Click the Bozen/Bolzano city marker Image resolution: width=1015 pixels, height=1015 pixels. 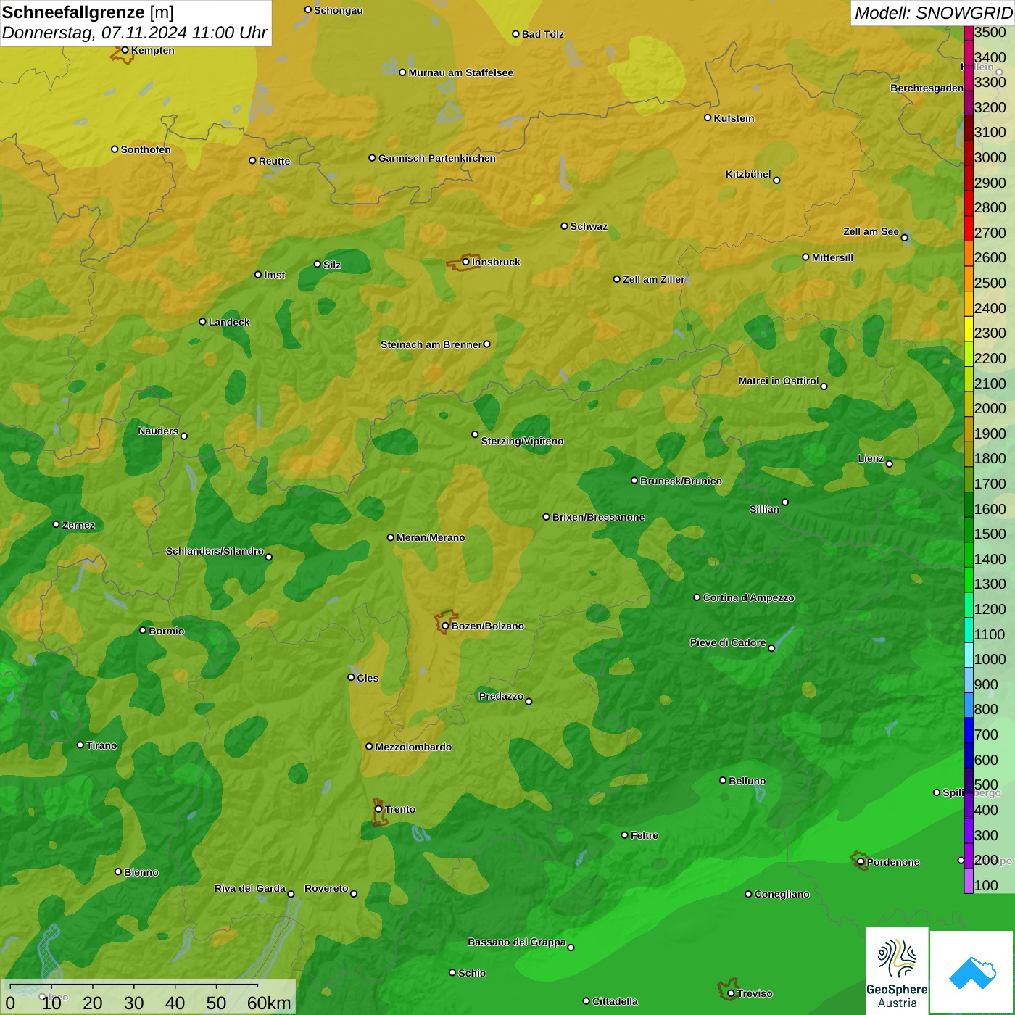(445, 626)
